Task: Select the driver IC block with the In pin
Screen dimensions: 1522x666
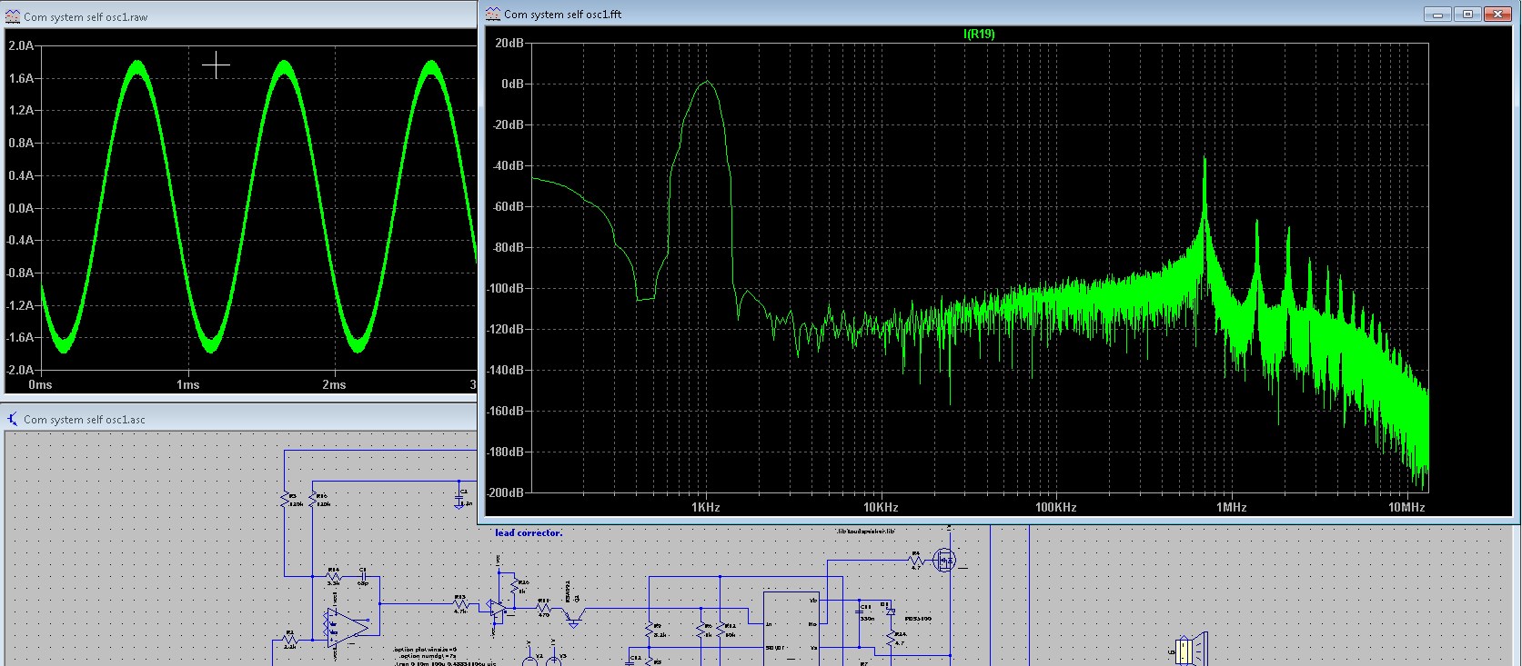Action: [791, 629]
